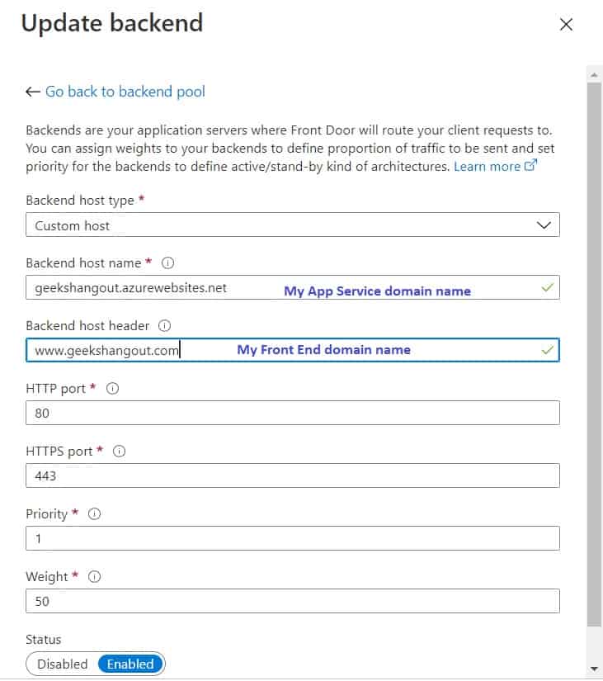
Task: Set status to Enabled
Action: pyautogui.click(x=130, y=664)
